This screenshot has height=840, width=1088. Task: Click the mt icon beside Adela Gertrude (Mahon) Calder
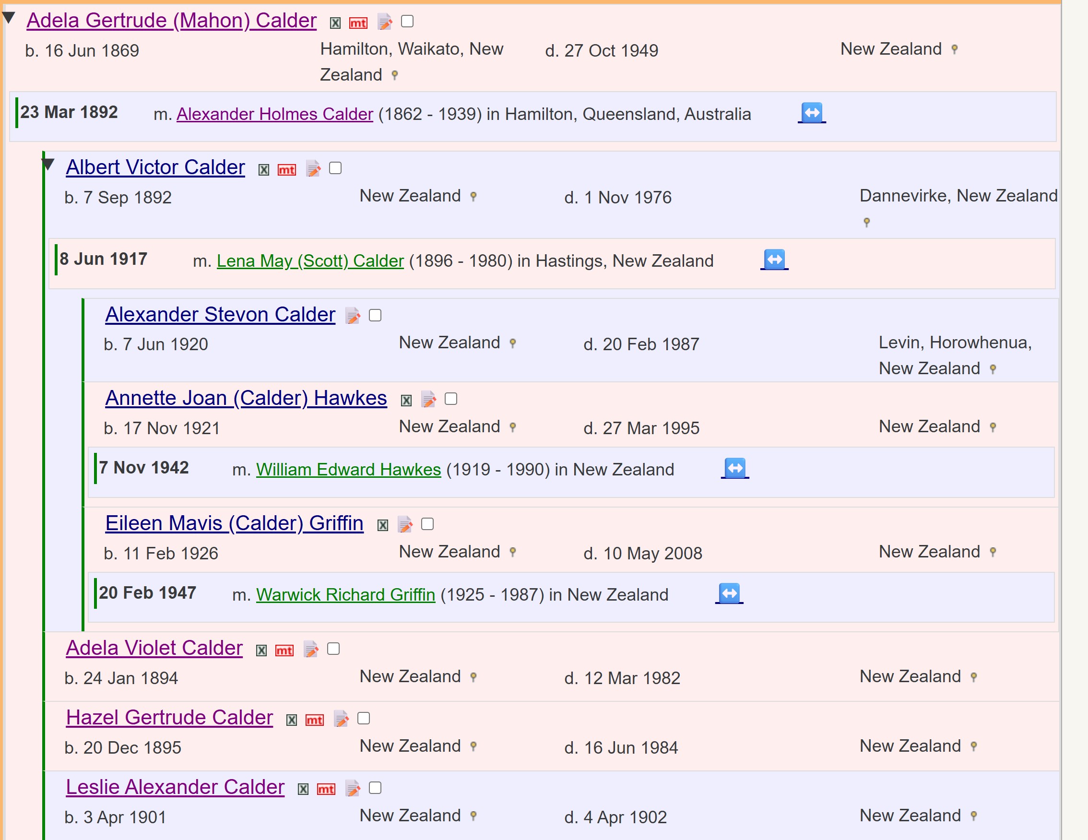point(358,23)
